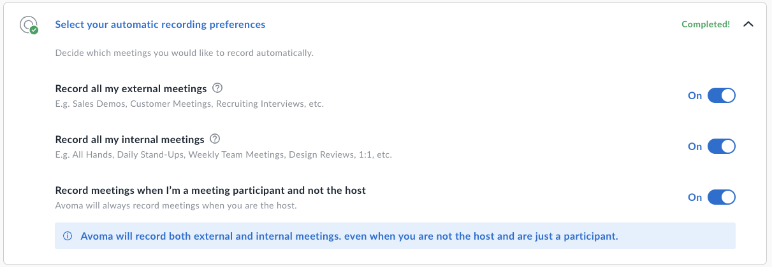The width and height of the screenshot is (772, 267).
Task: Click the blue Avoma info banner message
Action: [349, 236]
